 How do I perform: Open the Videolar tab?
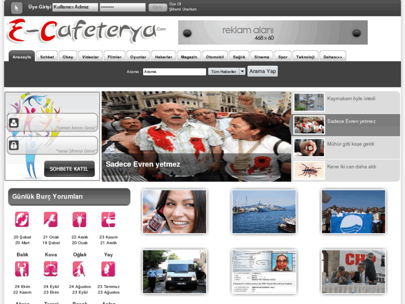pyautogui.click(x=90, y=56)
